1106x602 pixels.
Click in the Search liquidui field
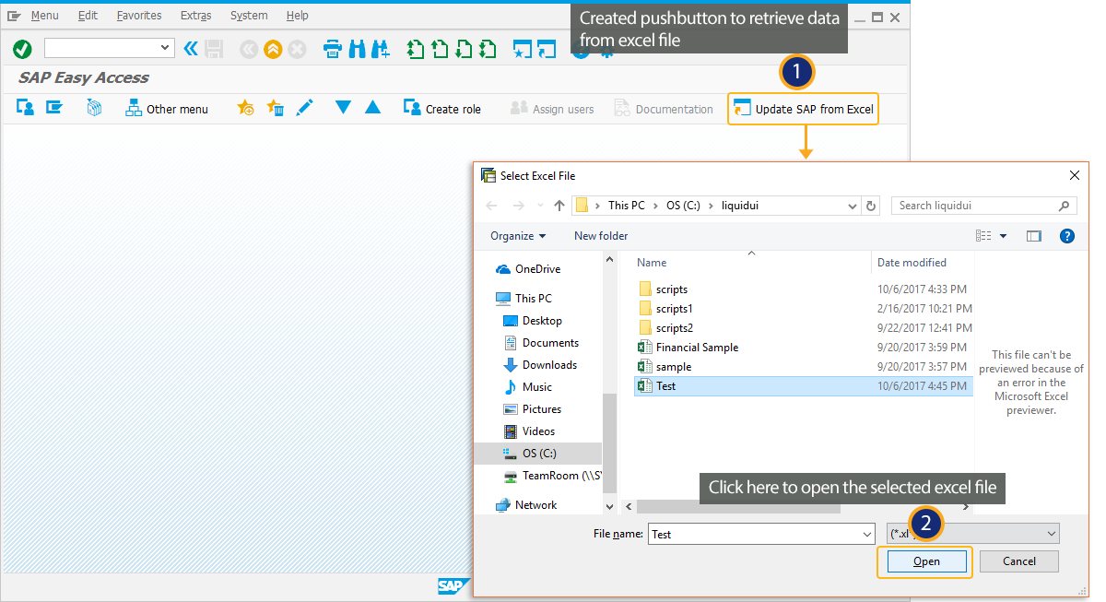click(983, 206)
